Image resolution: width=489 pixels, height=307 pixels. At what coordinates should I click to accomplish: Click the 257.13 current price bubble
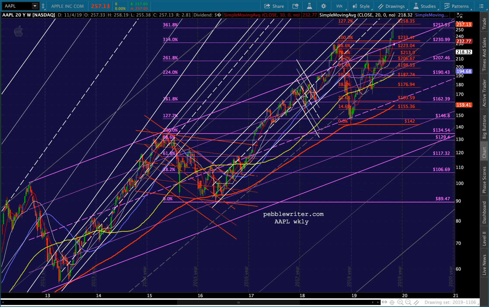coord(464,25)
